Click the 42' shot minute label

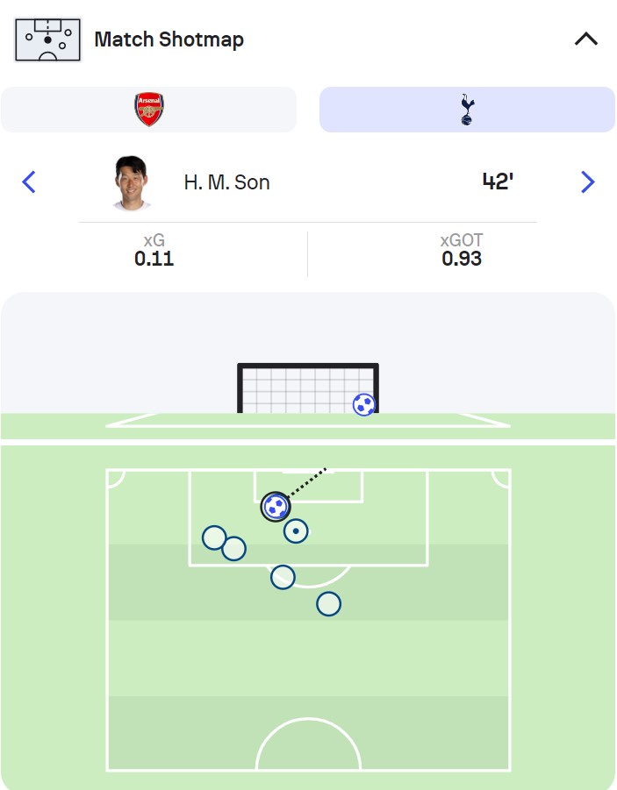497,181
